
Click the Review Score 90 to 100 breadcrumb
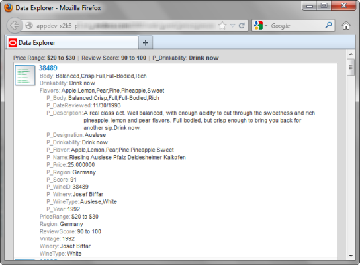(114, 58)
